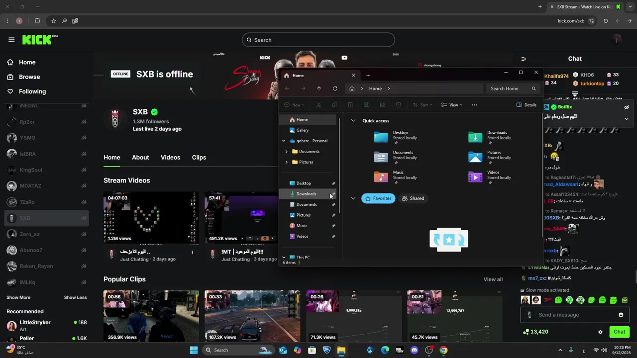Viewport: 637px width, 358px height.
Task: Open Videos folder in Quick access
Action: pyautogui.click(x=490, y=177)
